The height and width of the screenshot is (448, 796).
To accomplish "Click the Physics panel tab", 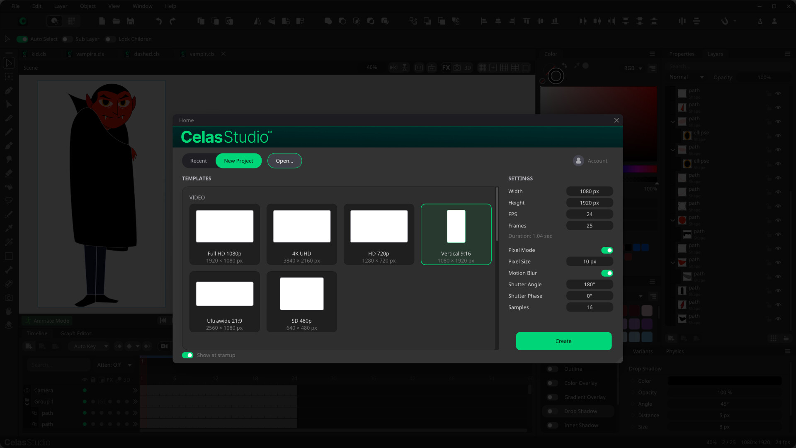I will tap(675, 351).
